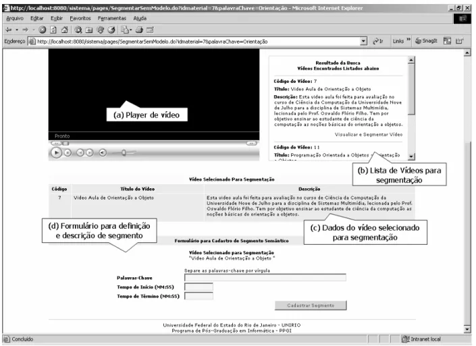Focus the Palavras-Chave input field

coord(265,277)
